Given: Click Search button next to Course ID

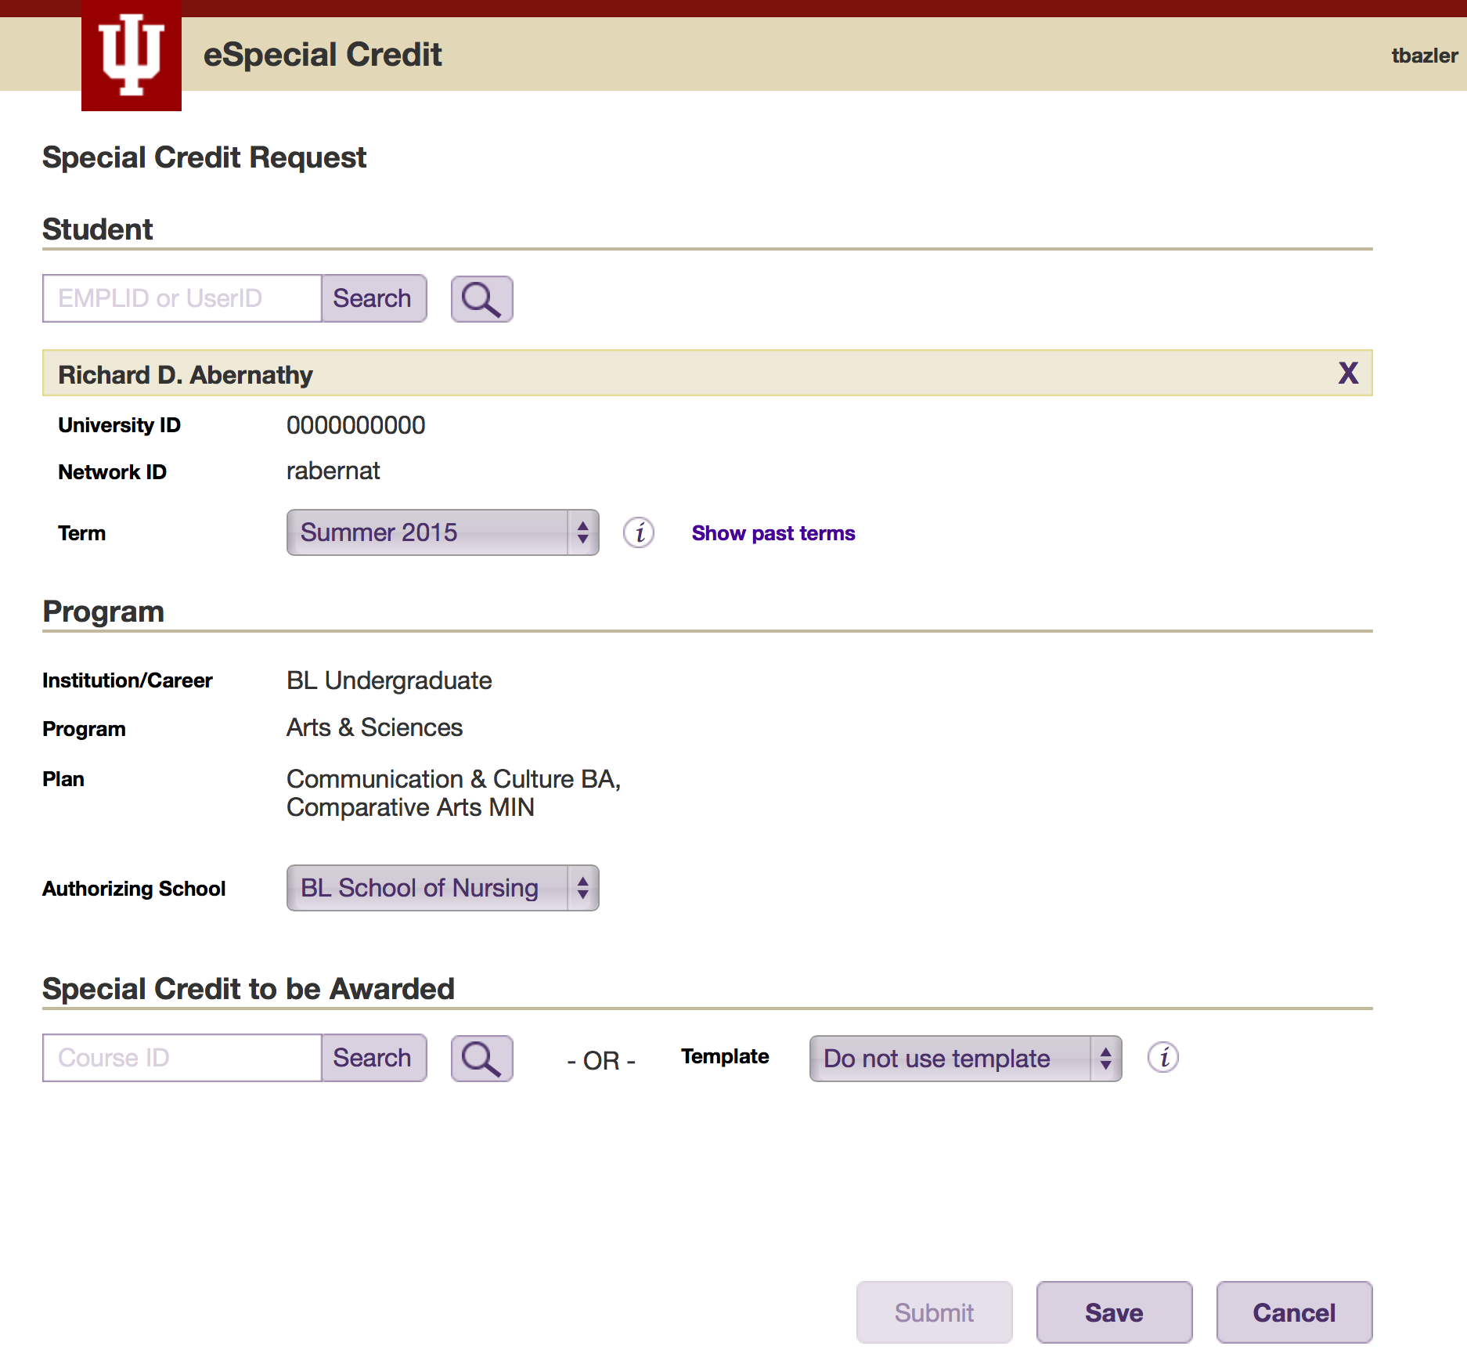Looking at the screenshot, I should [x=373, y=1058].
